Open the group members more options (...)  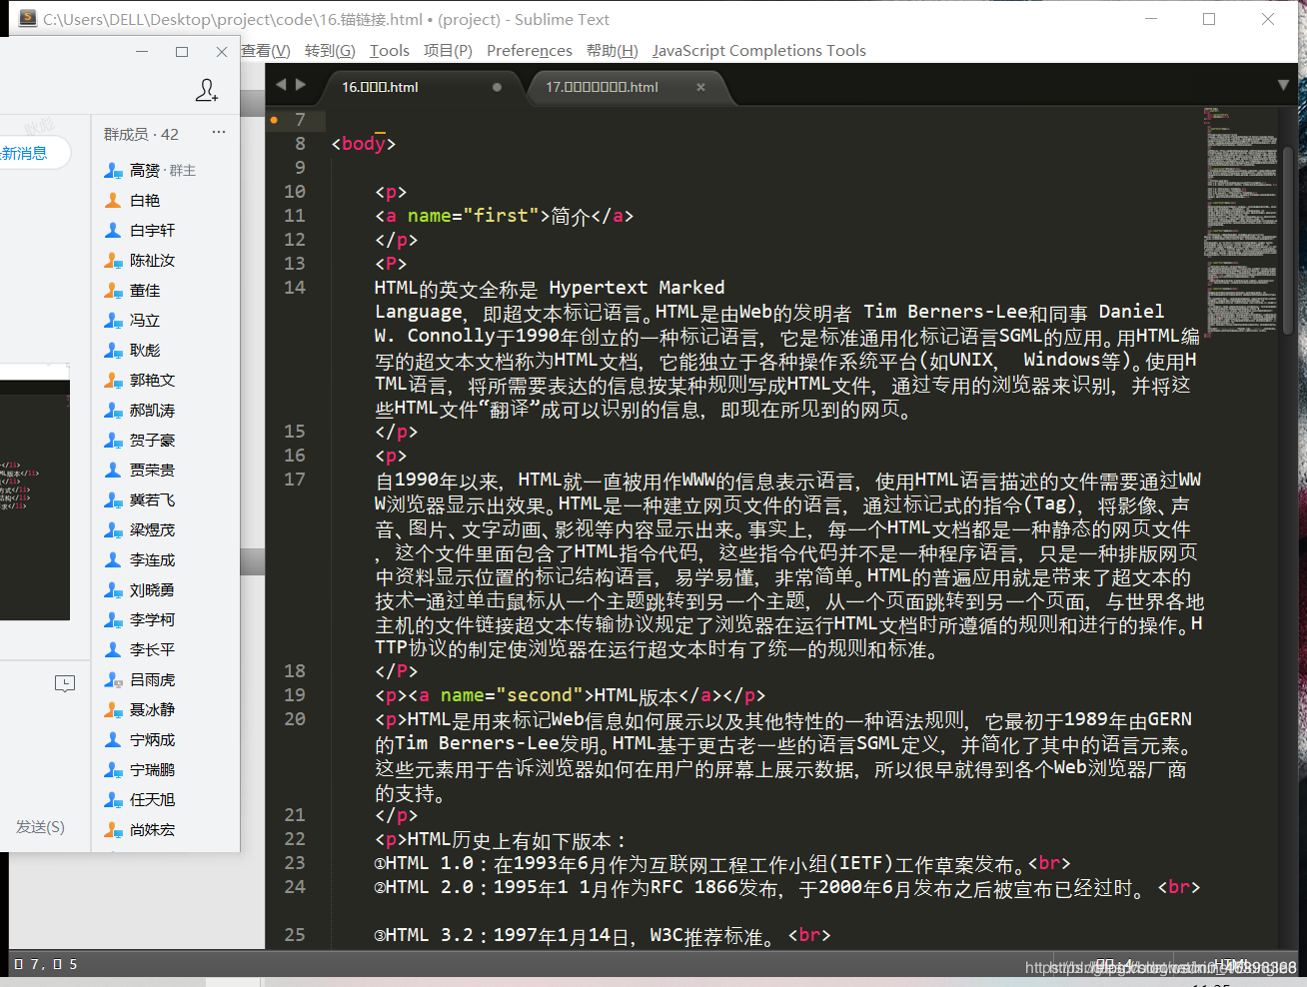[219, 133]
